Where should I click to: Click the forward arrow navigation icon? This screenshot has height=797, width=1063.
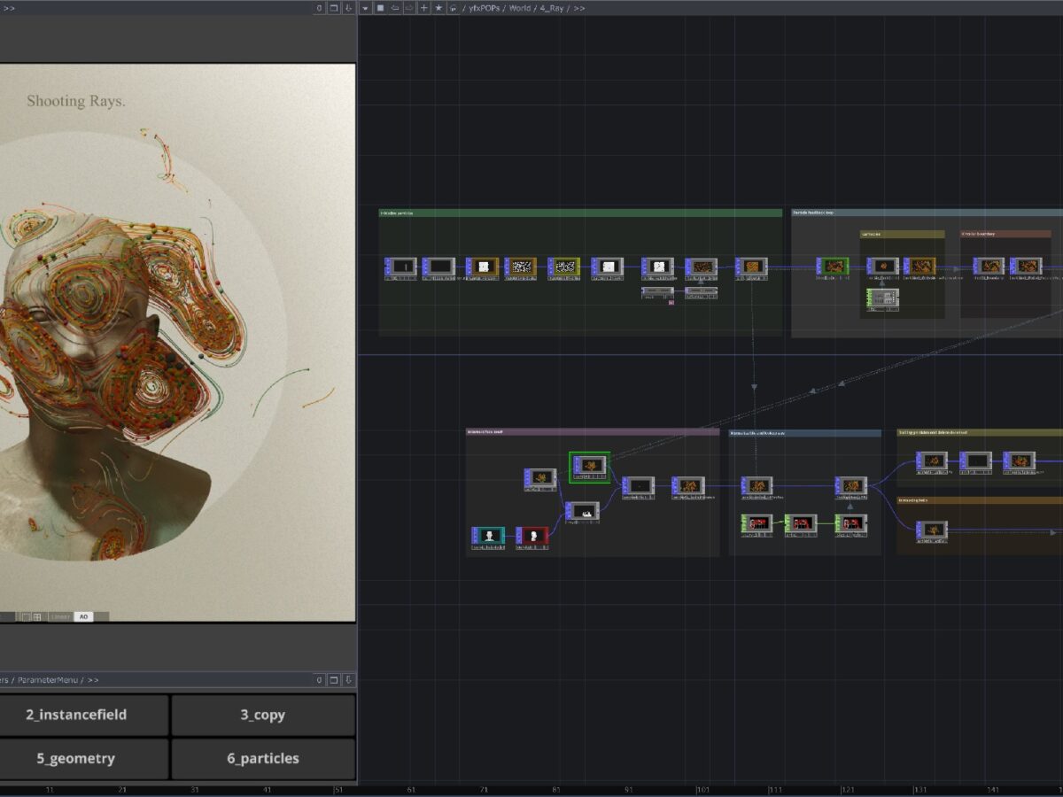(x=409, y=8)
